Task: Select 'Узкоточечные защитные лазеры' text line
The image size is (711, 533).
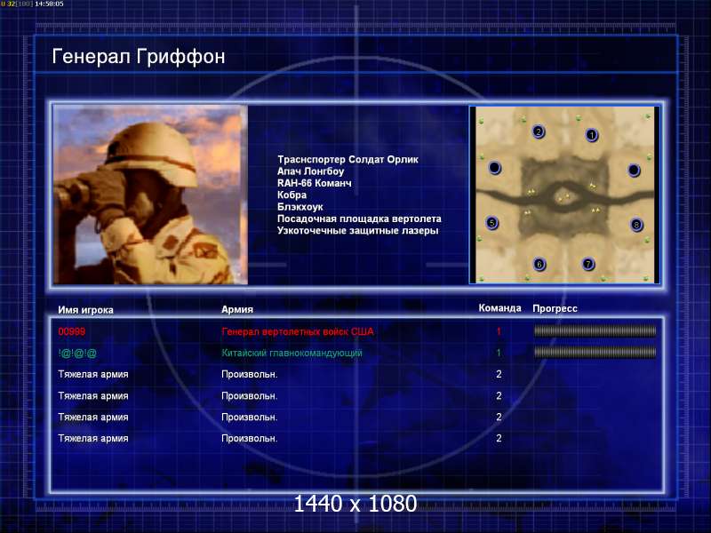Action: (x=358, y=230)
